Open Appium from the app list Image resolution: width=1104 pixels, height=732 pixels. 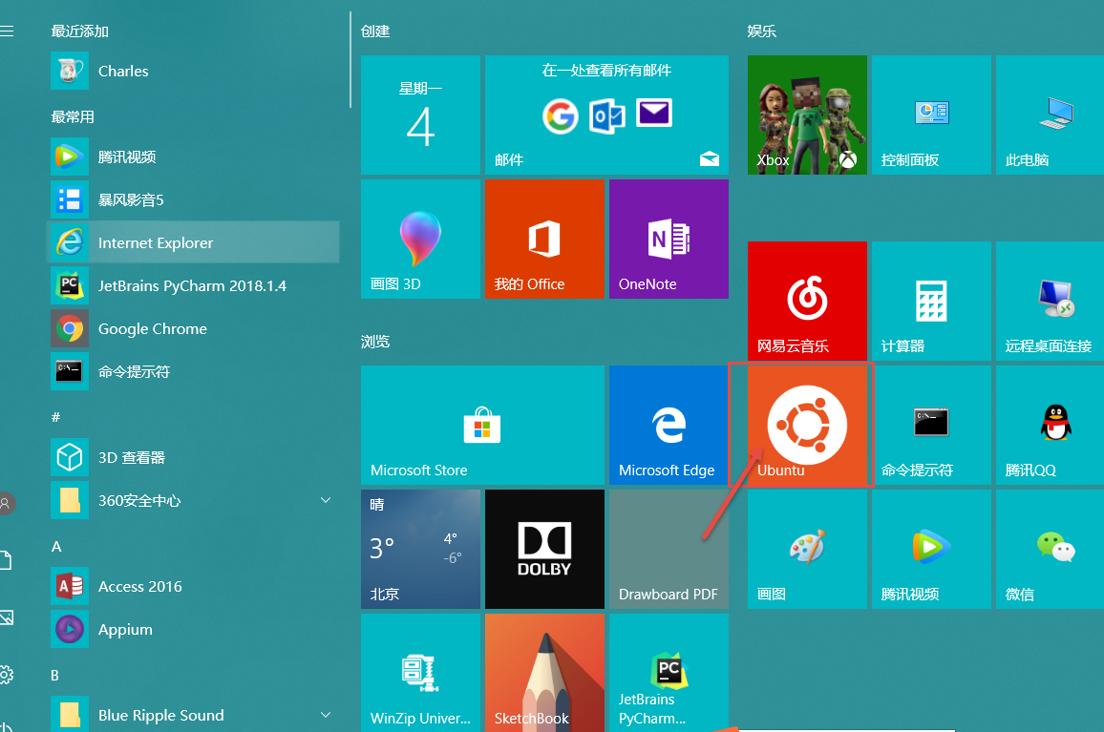[194, 629]
